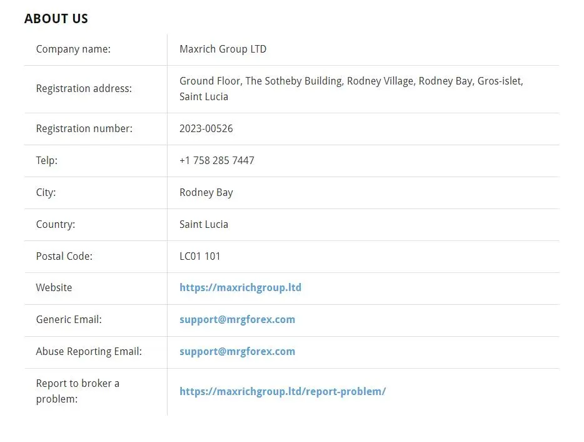The width and height of the screenshot is (584, 442).
Task: Click the Company name: label
Action: [73, 49]
